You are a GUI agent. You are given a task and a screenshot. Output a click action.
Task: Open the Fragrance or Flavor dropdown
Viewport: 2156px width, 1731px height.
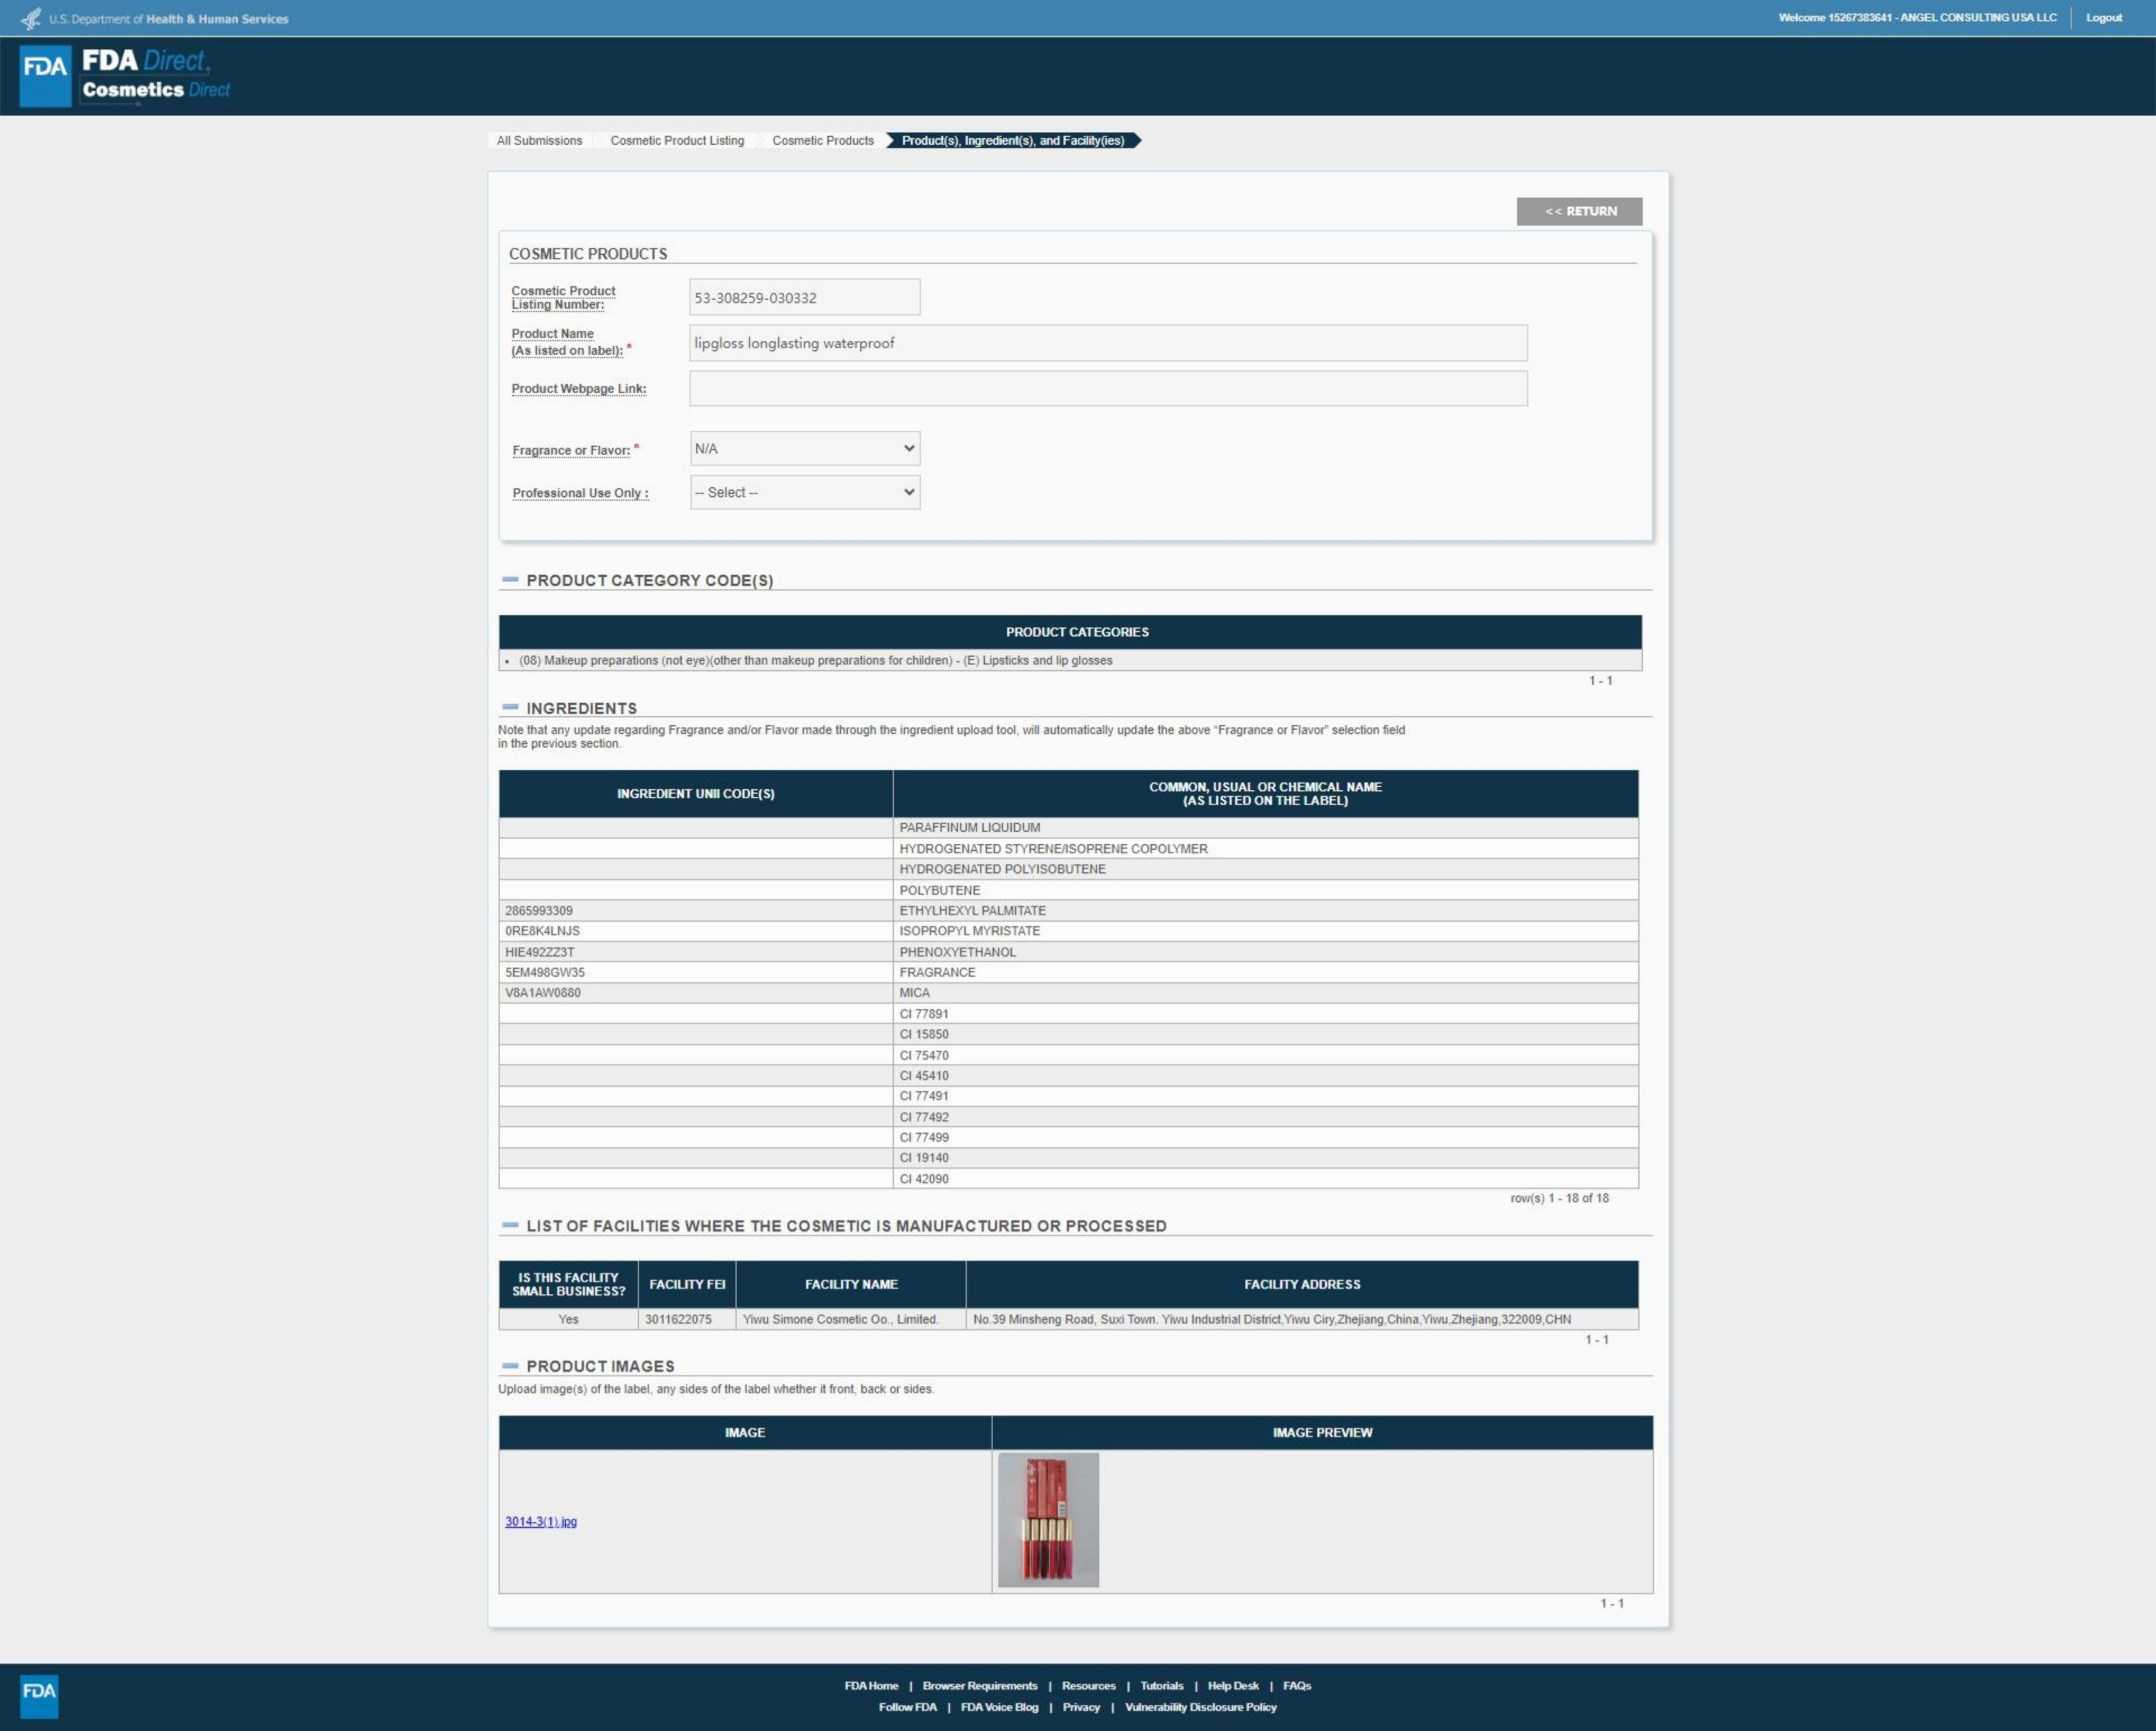(x=804, y=448)
